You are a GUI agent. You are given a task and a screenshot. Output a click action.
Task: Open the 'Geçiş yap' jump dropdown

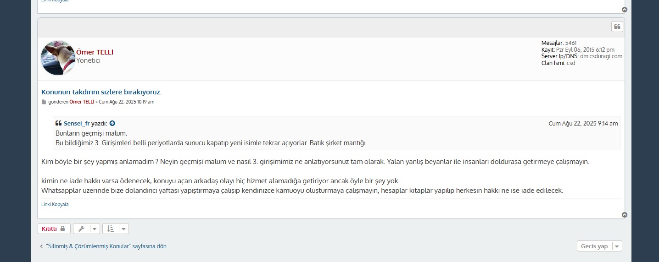click(599, 246)
